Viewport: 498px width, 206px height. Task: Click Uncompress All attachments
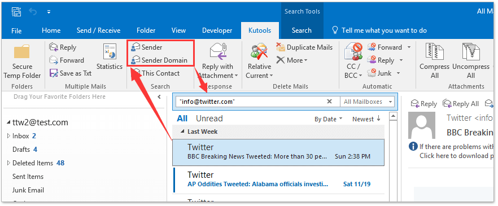pos(471,62)
